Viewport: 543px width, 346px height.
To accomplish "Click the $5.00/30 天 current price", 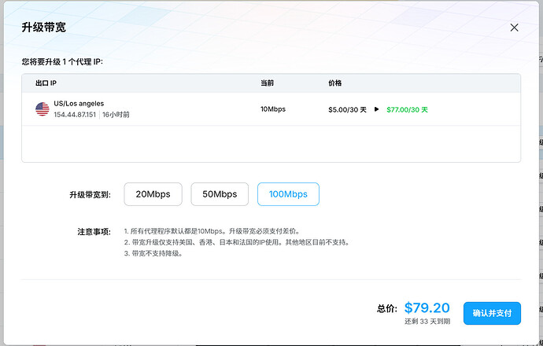I will pyautogui.click(x=347, y=109).
